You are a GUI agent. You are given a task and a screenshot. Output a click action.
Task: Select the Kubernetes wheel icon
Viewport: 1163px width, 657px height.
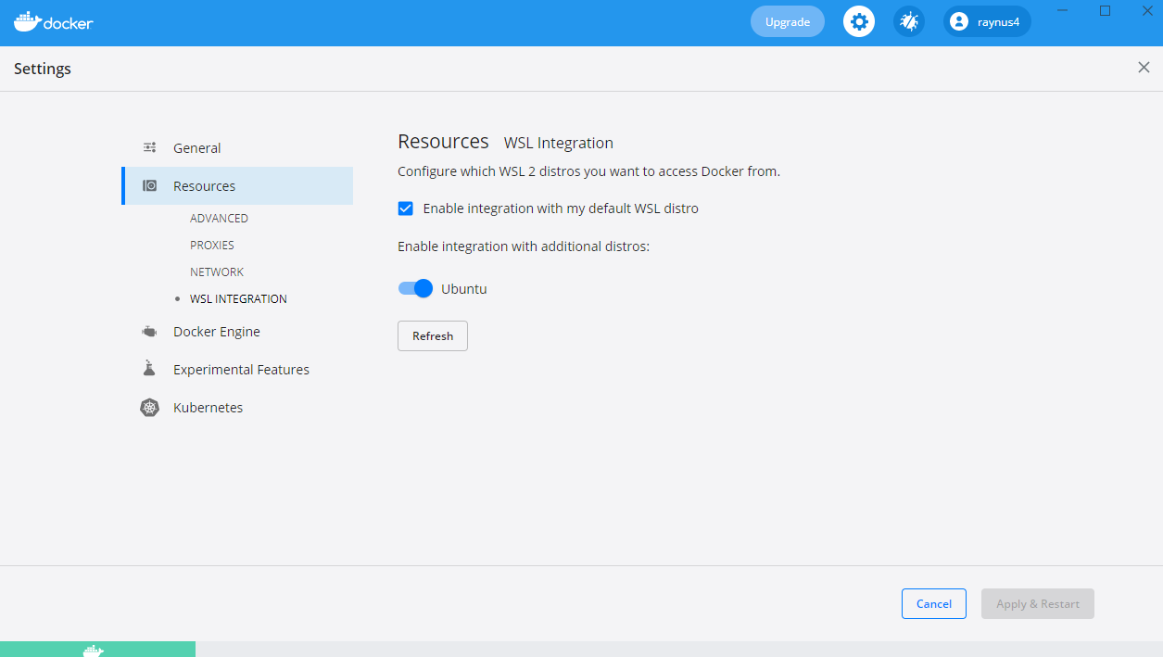[x=149, y=407]
